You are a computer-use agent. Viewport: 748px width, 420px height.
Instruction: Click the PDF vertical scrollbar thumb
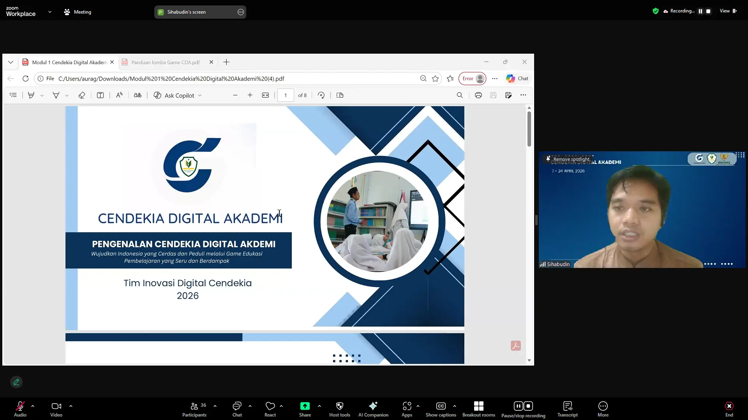pos(529,129)
